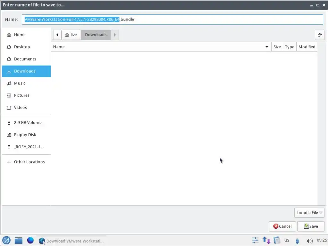The image size is (328, 246).
Task: Click the US keyboard layout indicator
Action: pos(287,240)
